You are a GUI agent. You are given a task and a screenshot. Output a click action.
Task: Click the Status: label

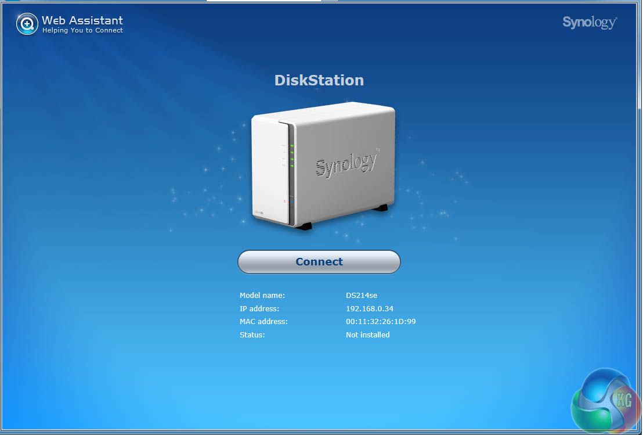click(252, 335)
